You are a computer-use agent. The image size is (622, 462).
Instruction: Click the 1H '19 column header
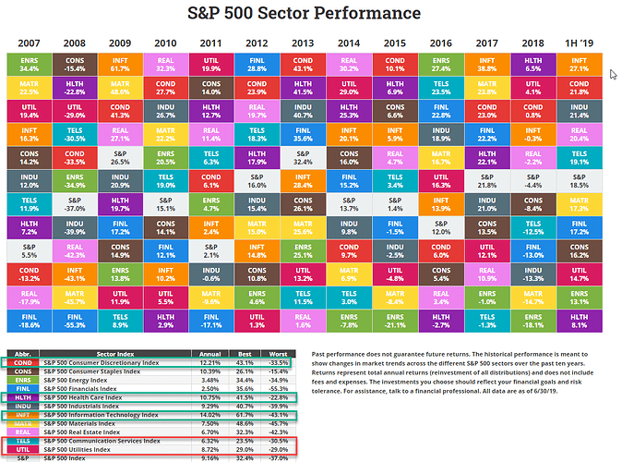(x=580, y=43)
